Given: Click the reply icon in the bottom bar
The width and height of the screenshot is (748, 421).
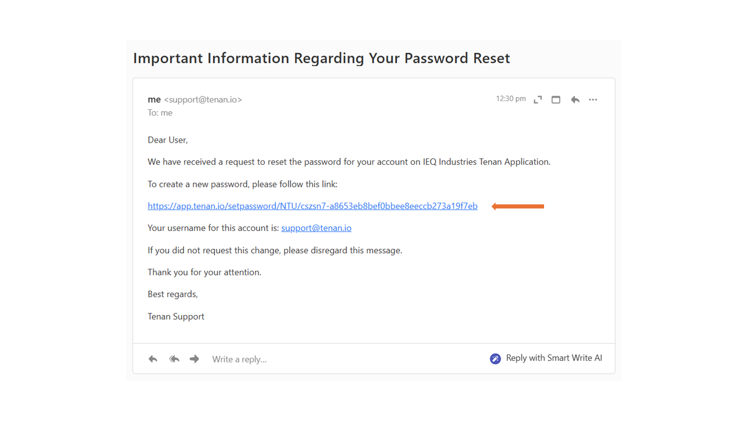Looking at the screenshot, I should pyautogui.click(x=153, y=359).
